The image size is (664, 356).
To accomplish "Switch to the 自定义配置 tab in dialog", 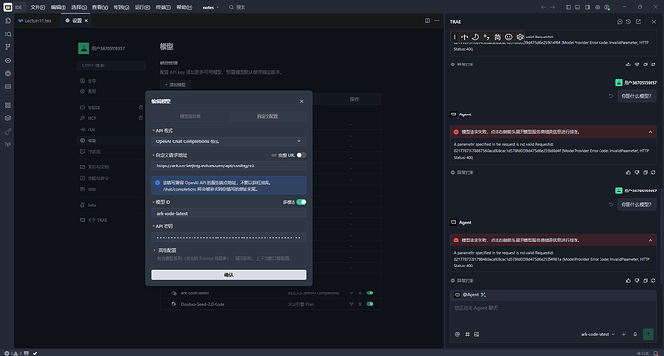I will [268, 116].
